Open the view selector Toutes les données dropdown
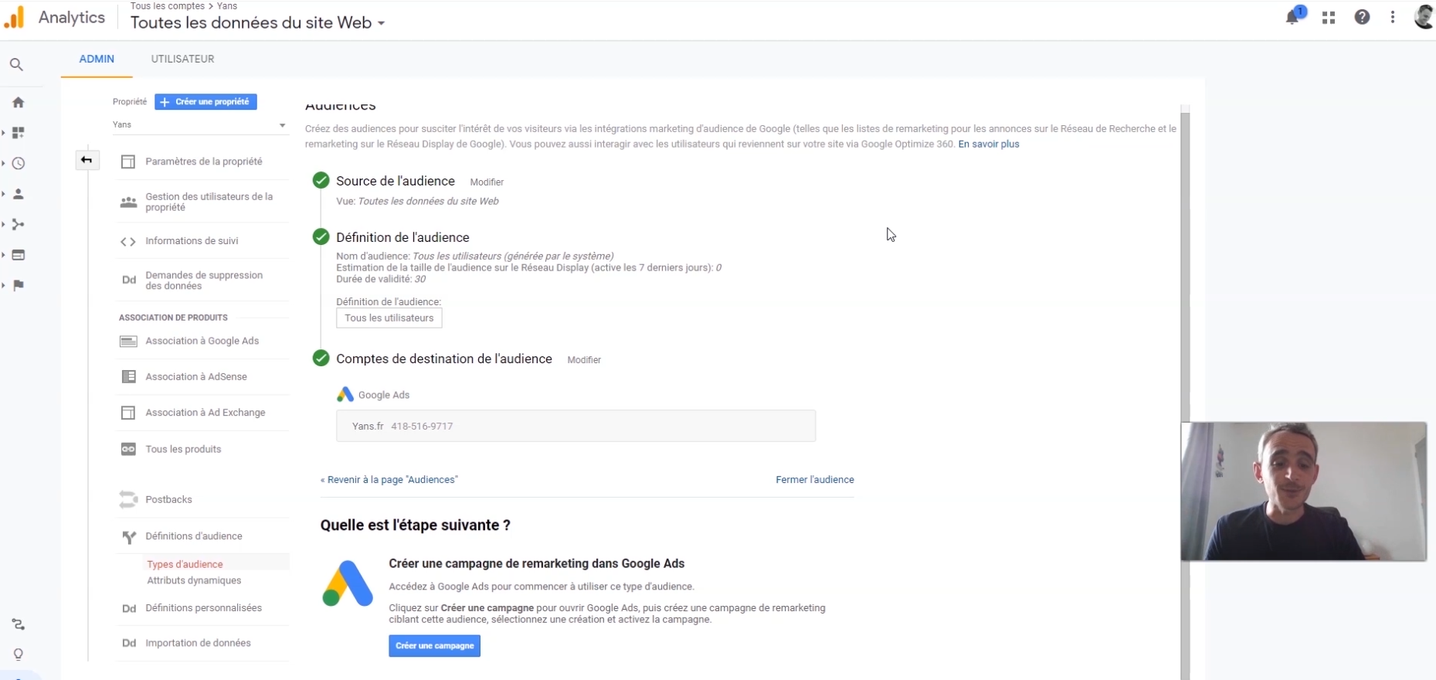 (x=258, y=22)
